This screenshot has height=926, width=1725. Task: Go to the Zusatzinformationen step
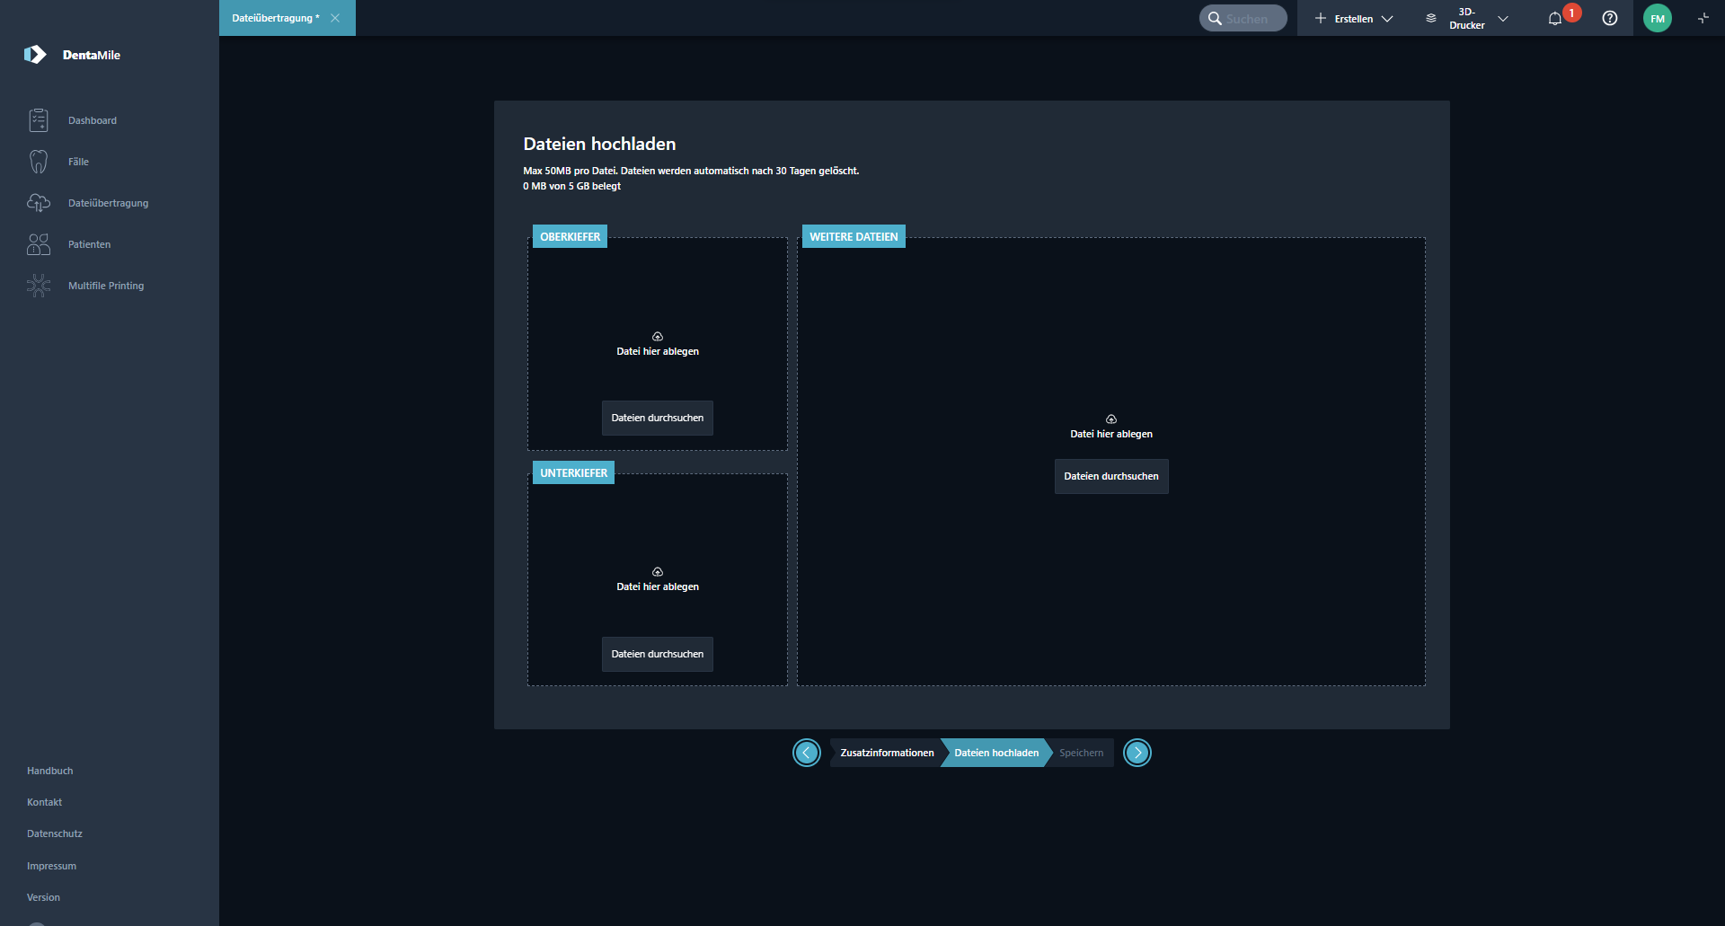(887, 753)
